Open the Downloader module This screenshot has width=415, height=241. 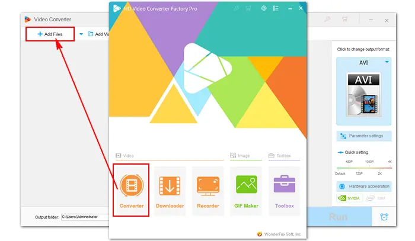(x=170, y=190)
